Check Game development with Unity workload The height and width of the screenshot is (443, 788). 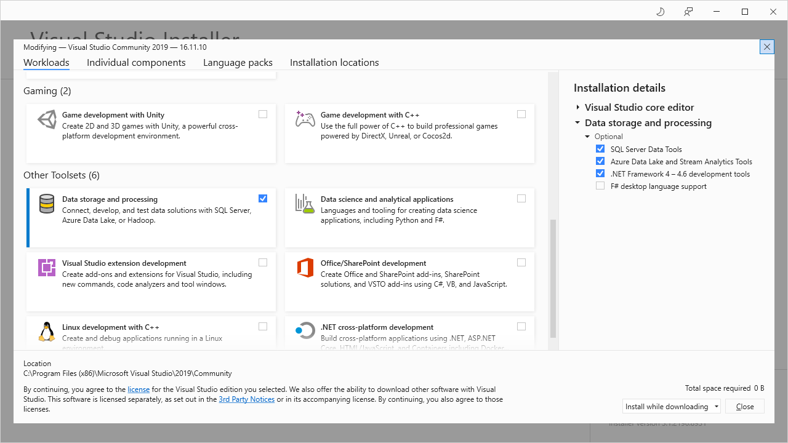pyautogui.click(x=263, y=114)
